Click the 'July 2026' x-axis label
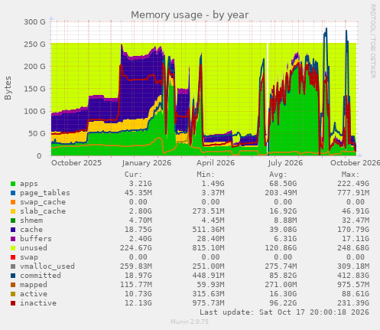The width and height of the screenshot is (380, 330). click(285, 163)
